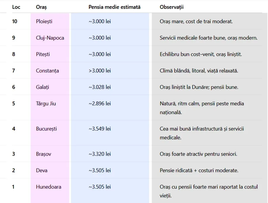Select the Galați city cell
Image resolution: width=268 pixels, height=203 pixels.
pos(42,87)
